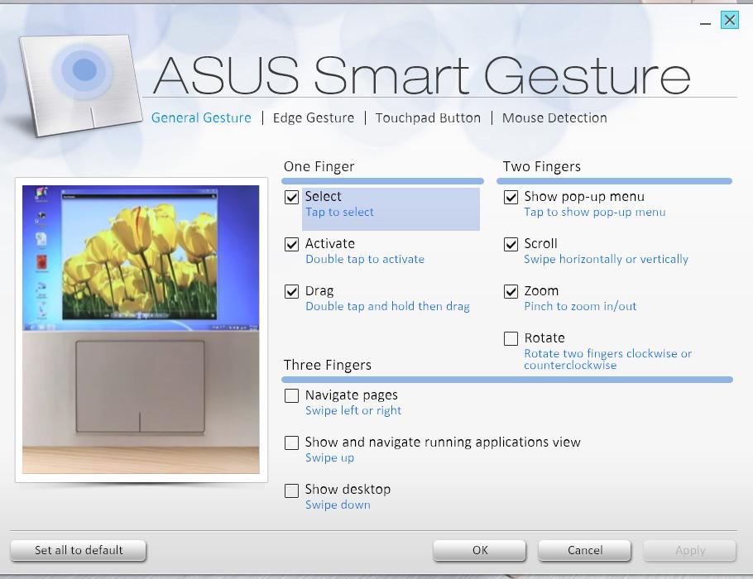This screenshot has width=753, height=579.
Task: Uncheck the two-finger Scroll checkbox
Action: coord(511,244)
